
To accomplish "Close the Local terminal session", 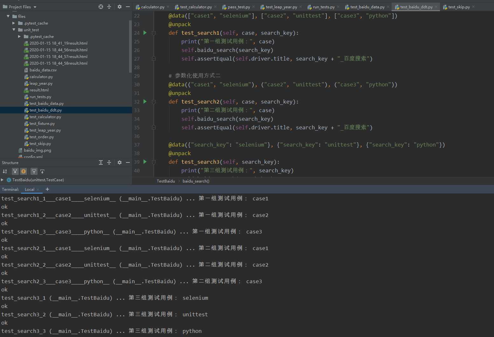I will [x=38, y=189].
